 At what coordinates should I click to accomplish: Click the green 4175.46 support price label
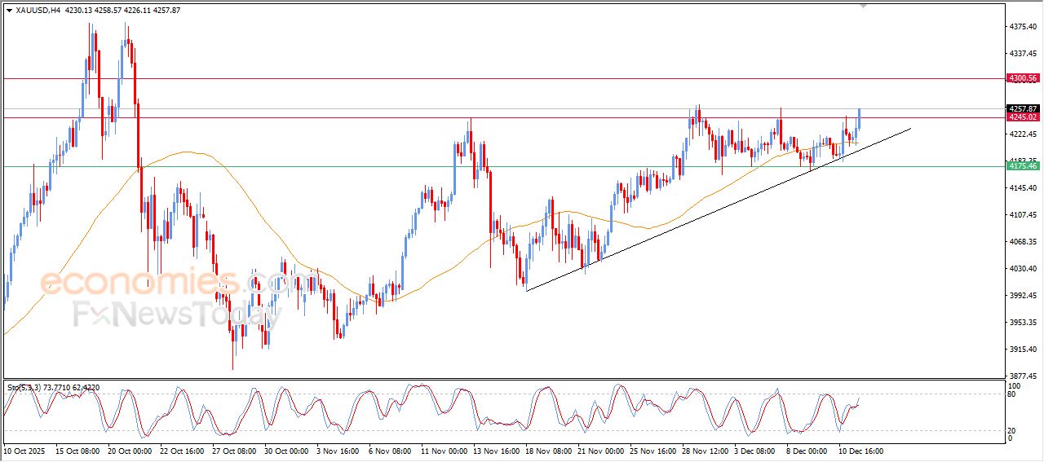point(1022,166)
